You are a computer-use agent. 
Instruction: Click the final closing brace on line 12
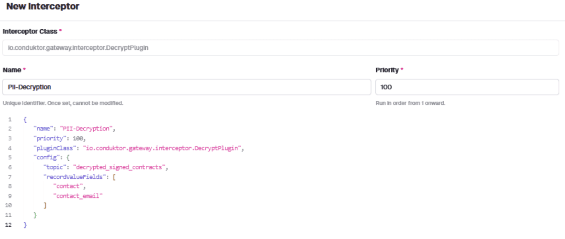[25, 225]
